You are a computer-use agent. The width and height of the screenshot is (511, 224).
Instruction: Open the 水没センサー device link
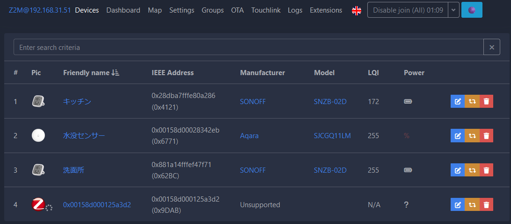(84, 136)
